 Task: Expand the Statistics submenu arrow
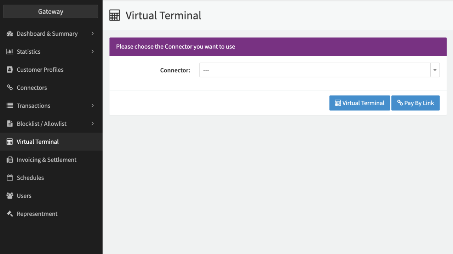click(92, 52)
